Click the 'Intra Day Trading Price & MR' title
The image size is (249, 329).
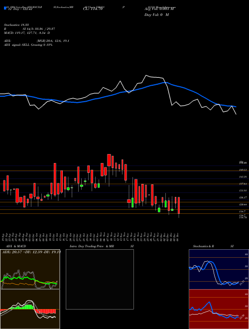click(92, 246)
